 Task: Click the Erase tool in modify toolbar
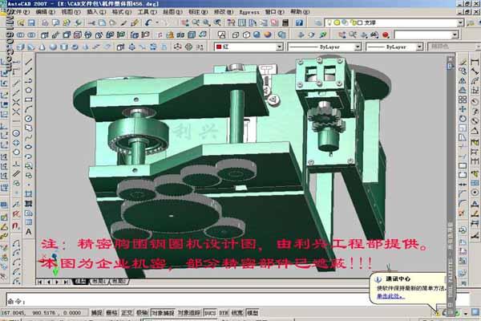coord(463,62)
